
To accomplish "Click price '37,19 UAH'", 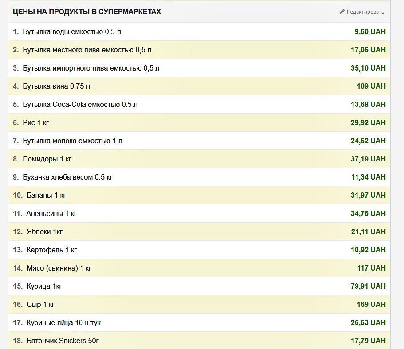I will pyautogui.click(x=368, y=159).
